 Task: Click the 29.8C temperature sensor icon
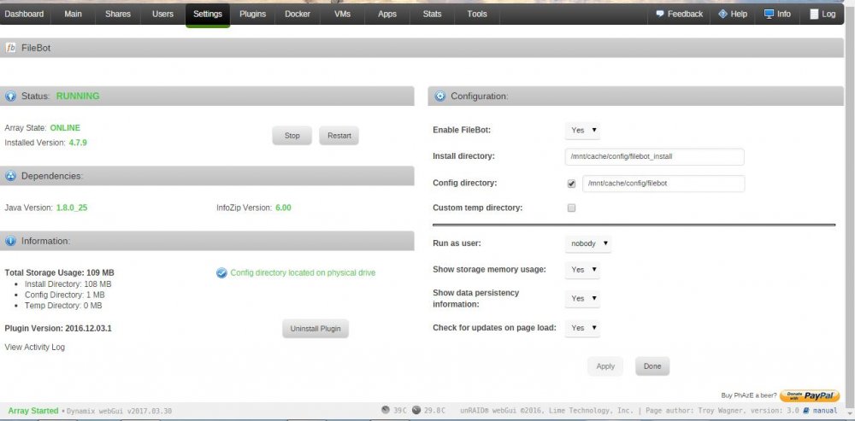pyautogui.click(x=416, y=410)
